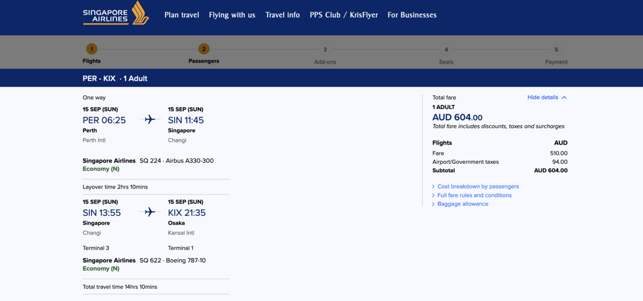Open the Plan travel menu

click(x=182, y=15)
